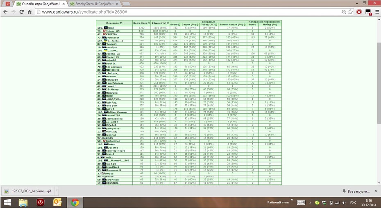Open player profile Rhon

(111, 28)
